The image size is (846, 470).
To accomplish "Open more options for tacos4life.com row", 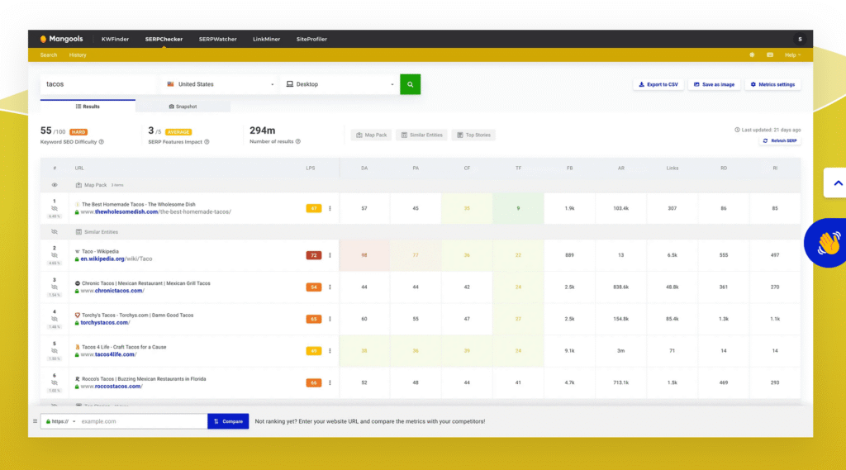I will click(x=330, y=351).
